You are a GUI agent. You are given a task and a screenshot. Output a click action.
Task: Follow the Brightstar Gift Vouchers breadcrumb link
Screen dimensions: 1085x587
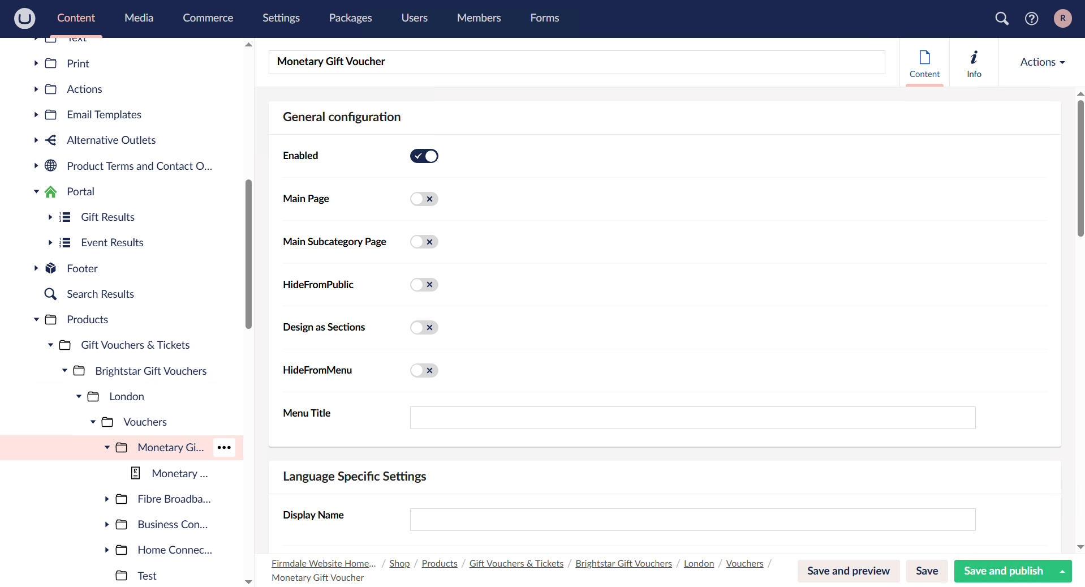623,563
